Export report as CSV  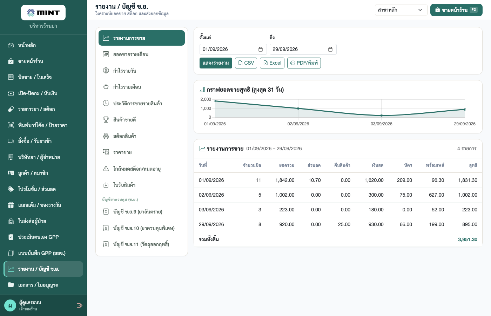(246, 63)
